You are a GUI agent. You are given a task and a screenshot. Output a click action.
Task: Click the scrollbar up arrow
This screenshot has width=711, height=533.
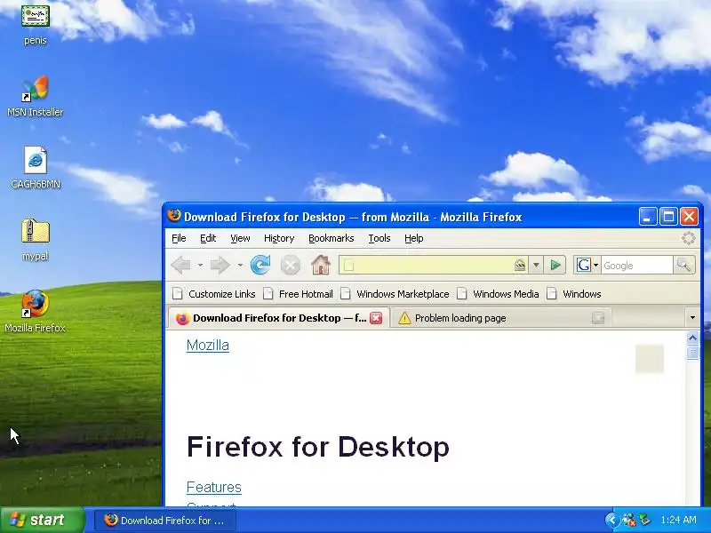tap(692, 338)
